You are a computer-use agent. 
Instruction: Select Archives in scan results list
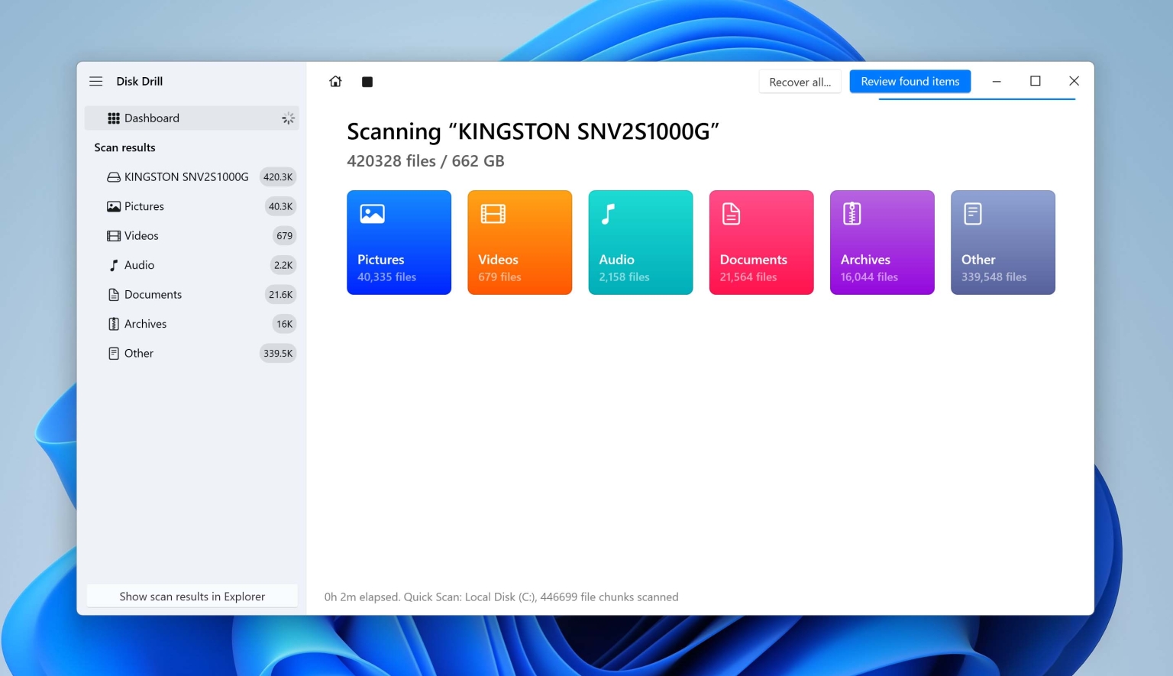(192, 324)
